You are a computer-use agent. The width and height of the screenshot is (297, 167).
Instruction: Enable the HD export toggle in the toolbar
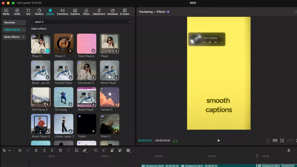tap(128, 150)
